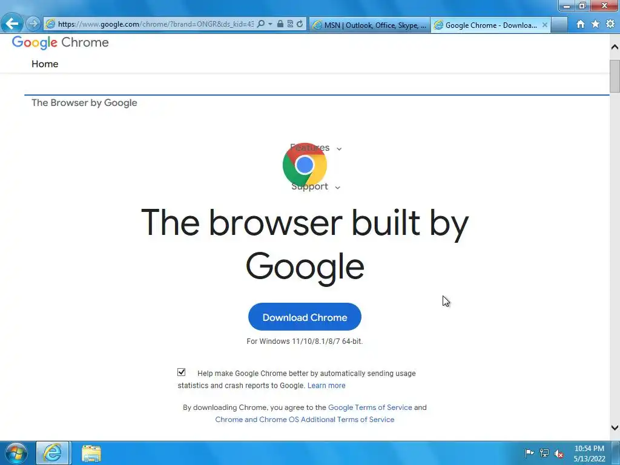The height and width of the screenshot is (465, 620).
Task: Click the search magnifier in the address bar
Action: (260, 24)
